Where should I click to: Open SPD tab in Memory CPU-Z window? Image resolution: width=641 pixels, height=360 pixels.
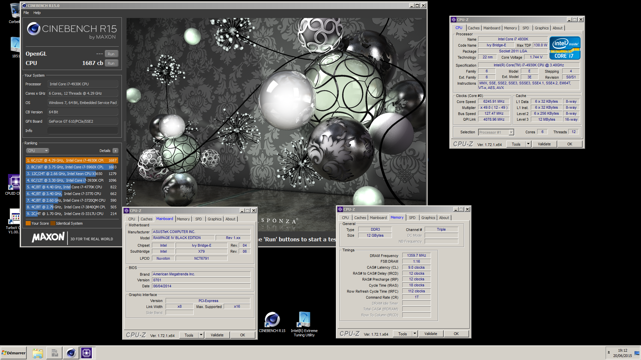(412, 218)
